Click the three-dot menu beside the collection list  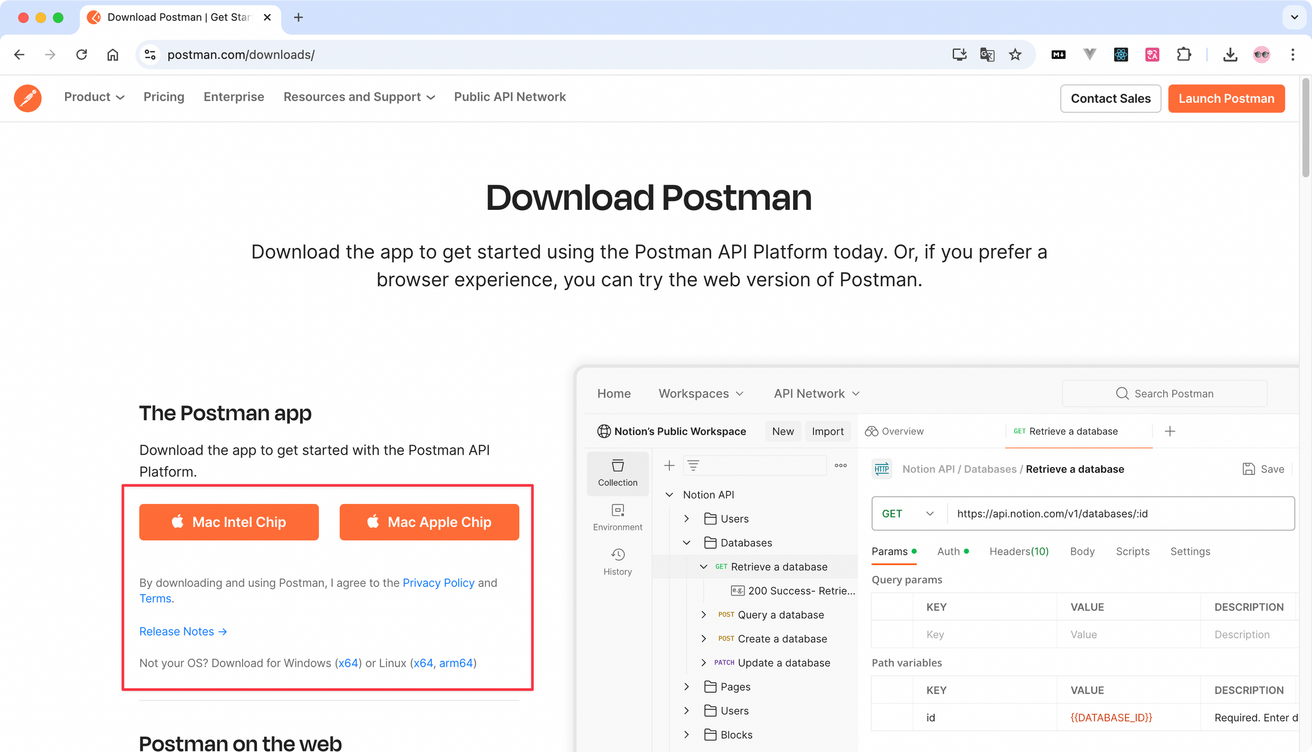point(840,465)
